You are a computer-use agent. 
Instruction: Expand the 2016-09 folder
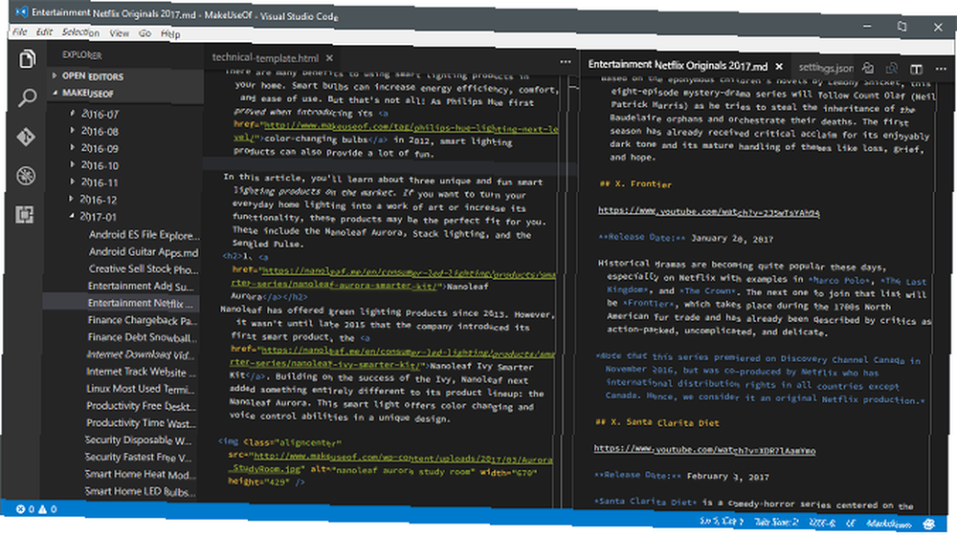(x=100, y=148)
